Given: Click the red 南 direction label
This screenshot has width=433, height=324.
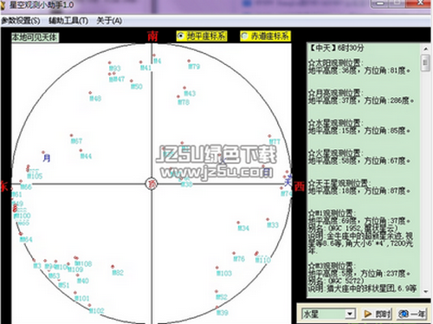Looking at the screenshot, I should 152,36.
